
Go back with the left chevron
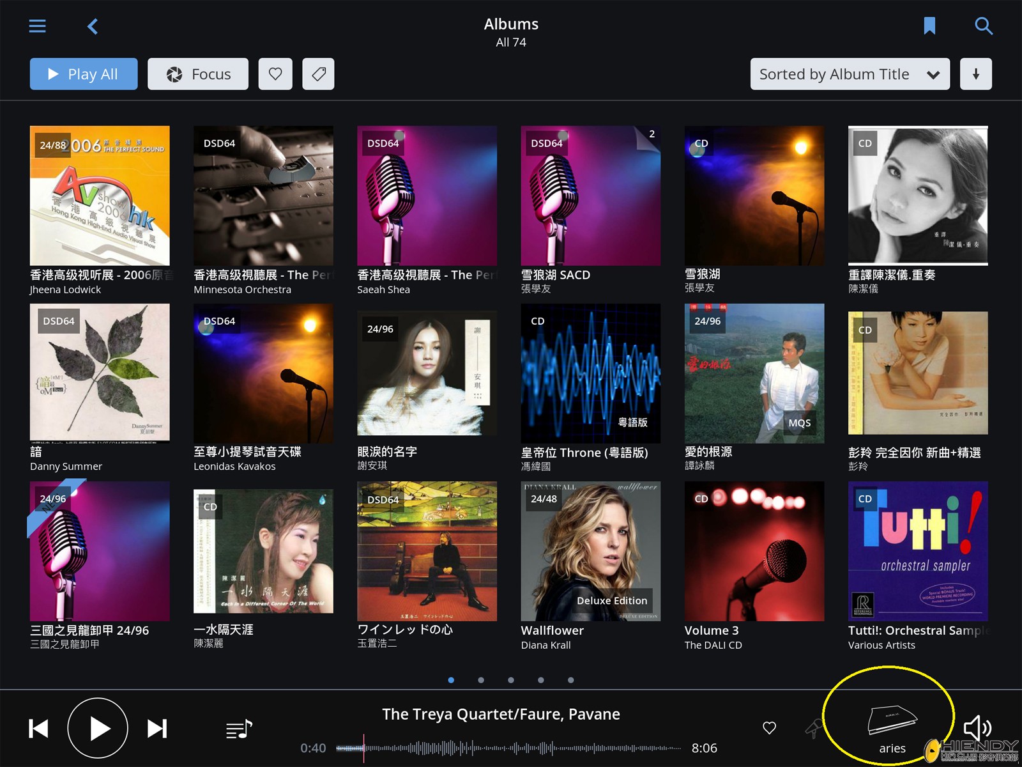(93, 26)
